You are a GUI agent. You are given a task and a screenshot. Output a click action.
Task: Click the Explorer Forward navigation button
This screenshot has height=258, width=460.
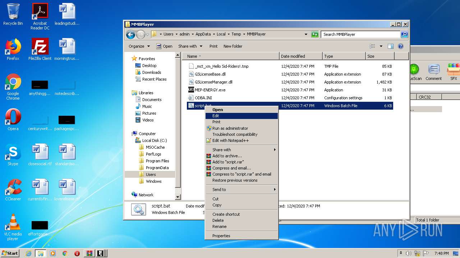coord(141,34)
